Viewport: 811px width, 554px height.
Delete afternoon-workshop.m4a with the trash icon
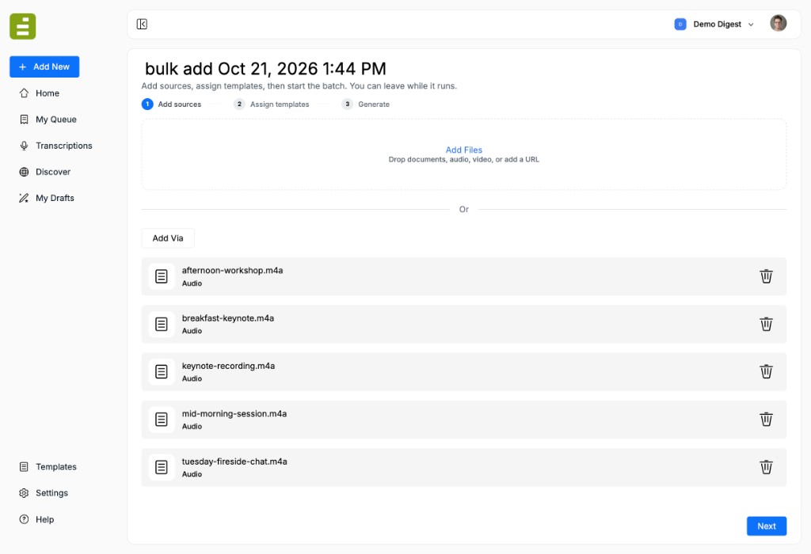(x=766, y=276)
